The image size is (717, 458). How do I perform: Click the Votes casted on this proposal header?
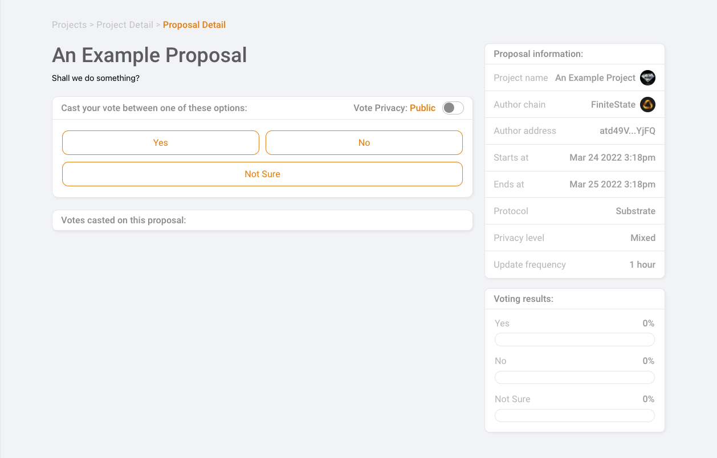pyautogui.click(x=124, y=220)
